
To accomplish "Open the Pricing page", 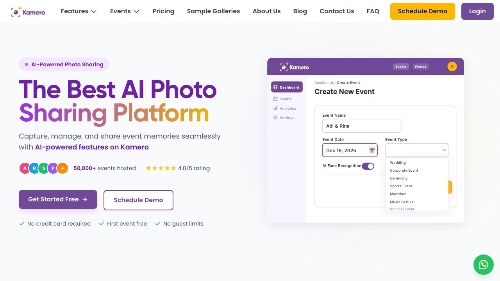I will 163,11.
